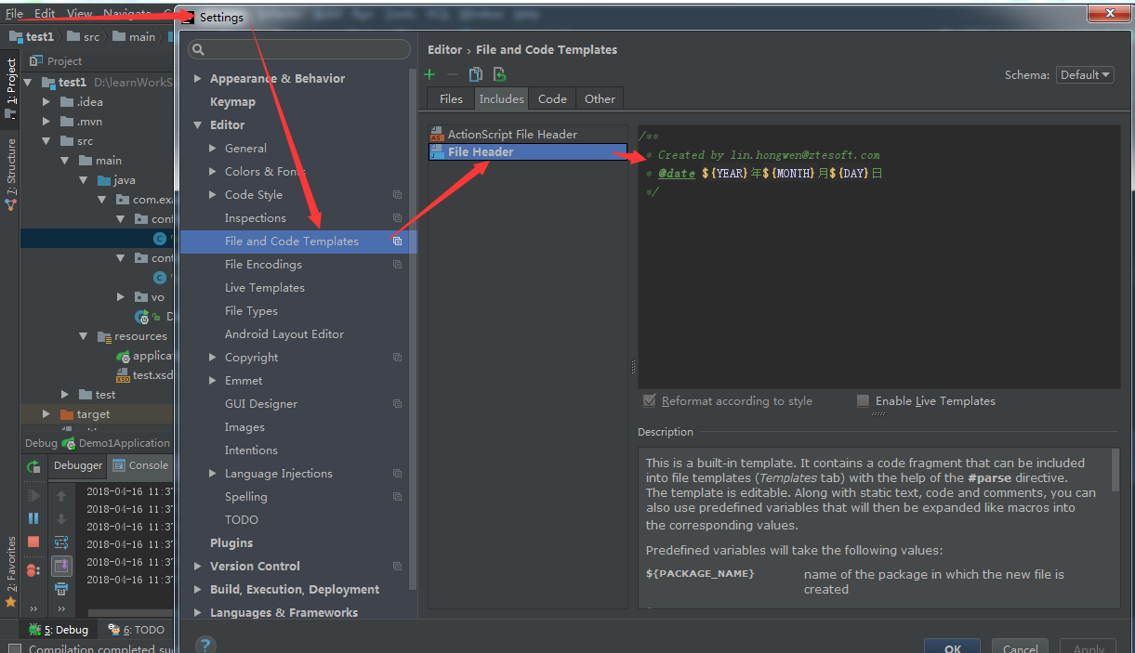
Task: Expand Version Control settings
Action: point(197,567)
